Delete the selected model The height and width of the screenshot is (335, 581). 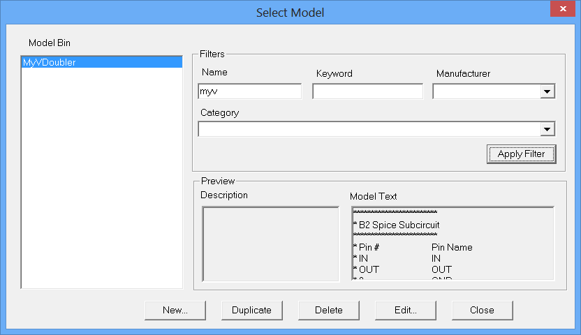click(328, 310)
